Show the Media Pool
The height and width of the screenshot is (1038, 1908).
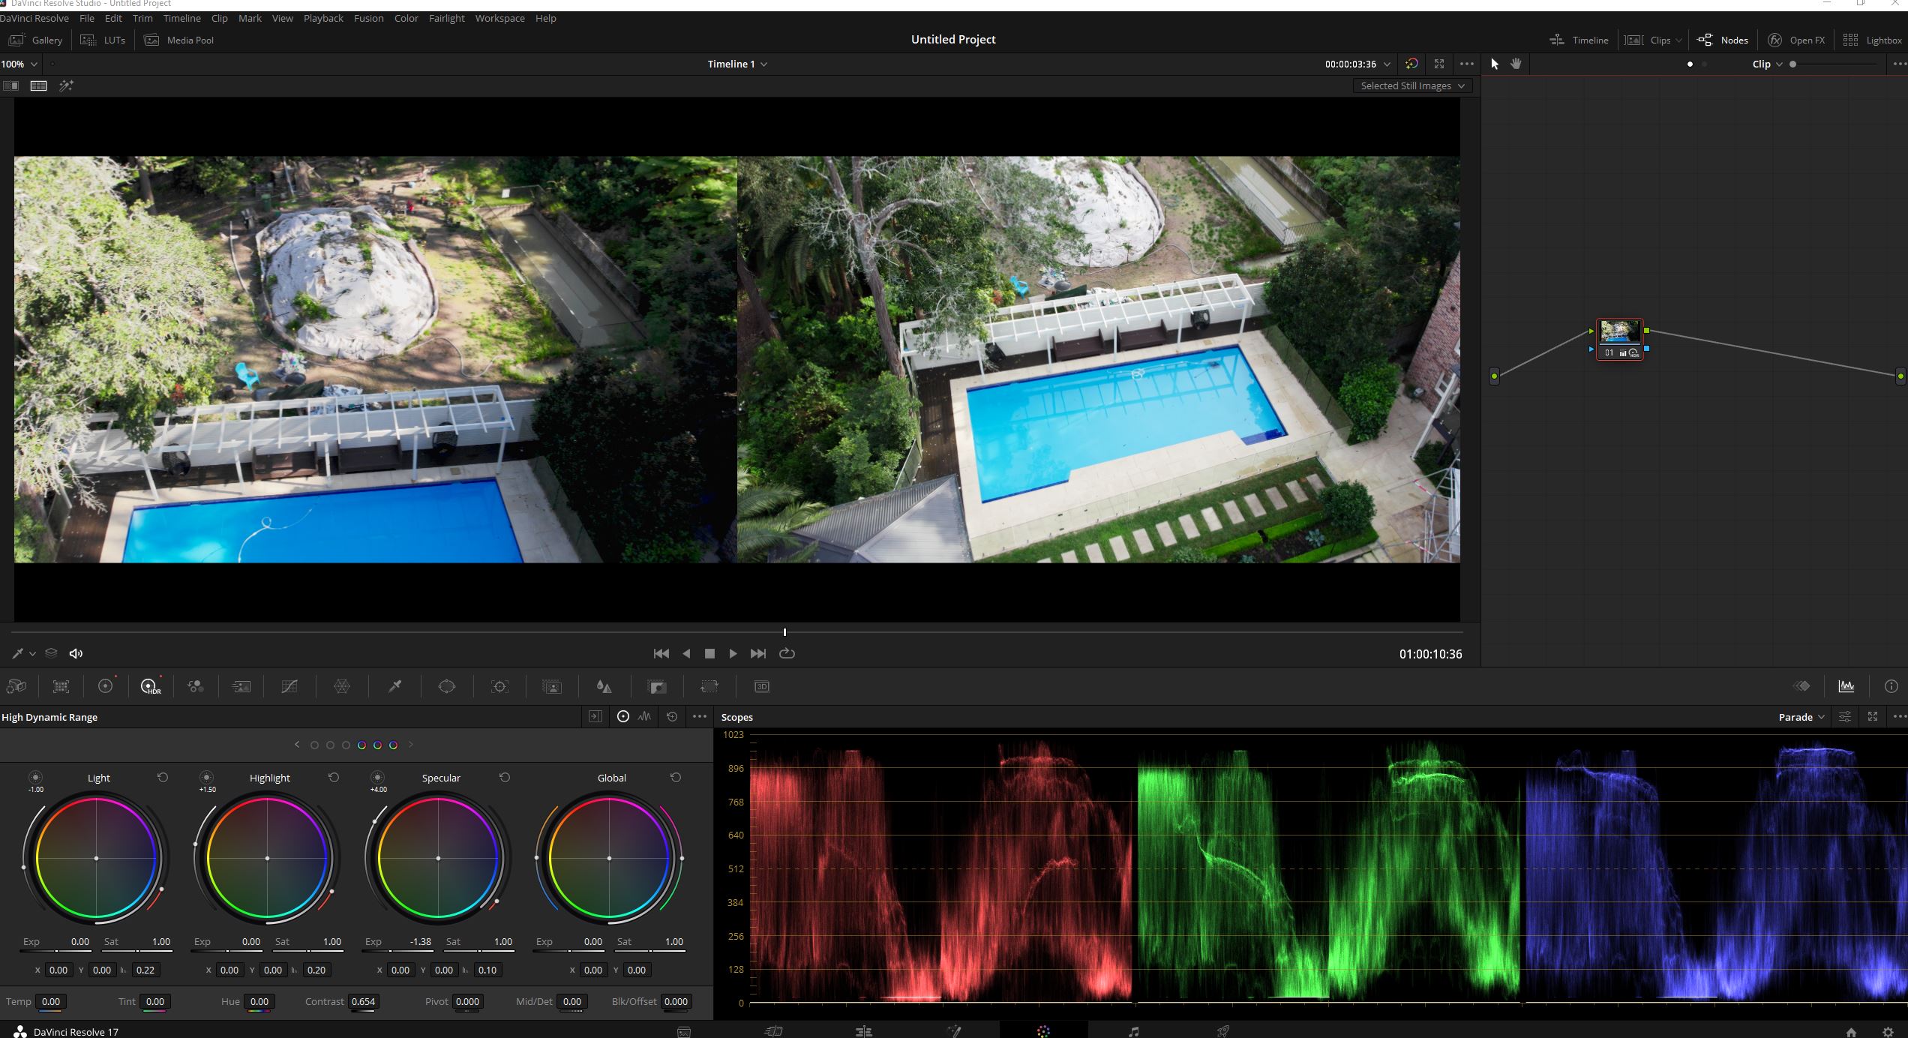[178, 40]
